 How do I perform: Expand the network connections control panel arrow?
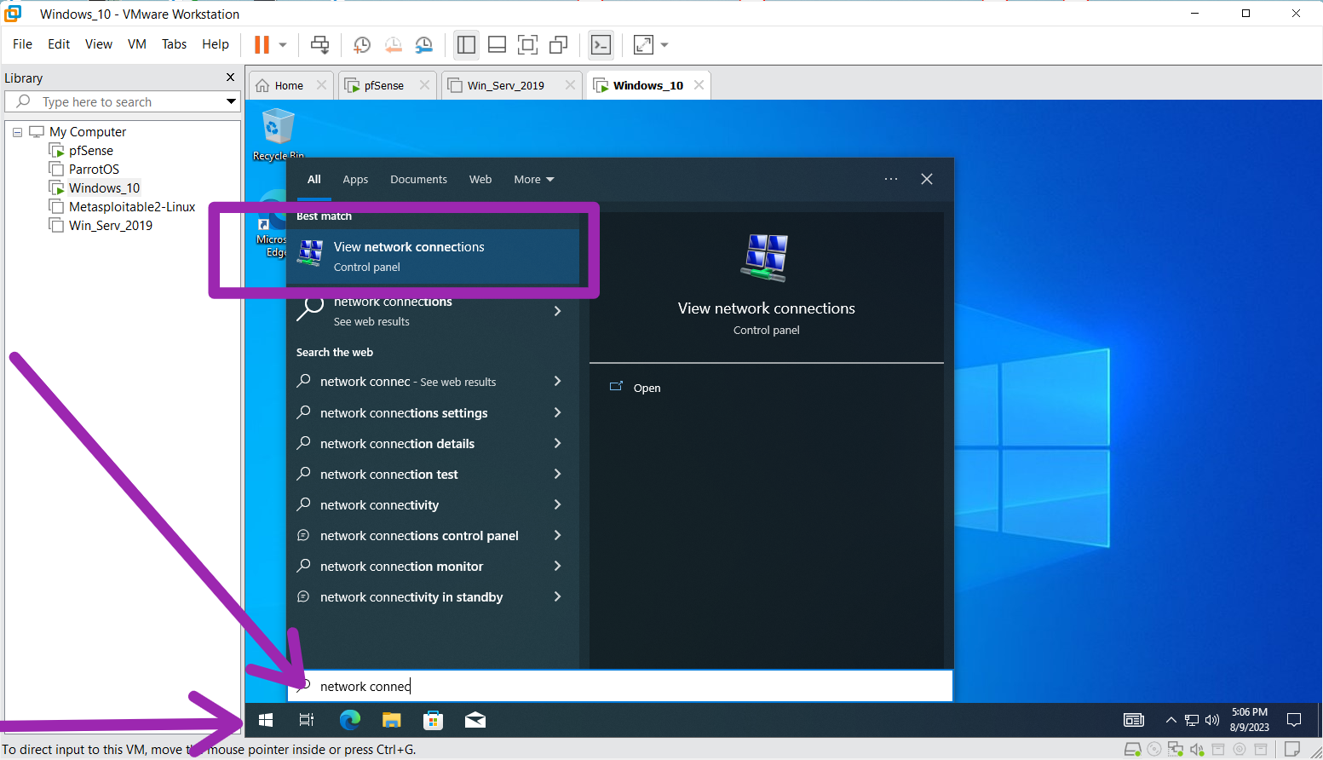pyautogui.click(x=558, y=535)
